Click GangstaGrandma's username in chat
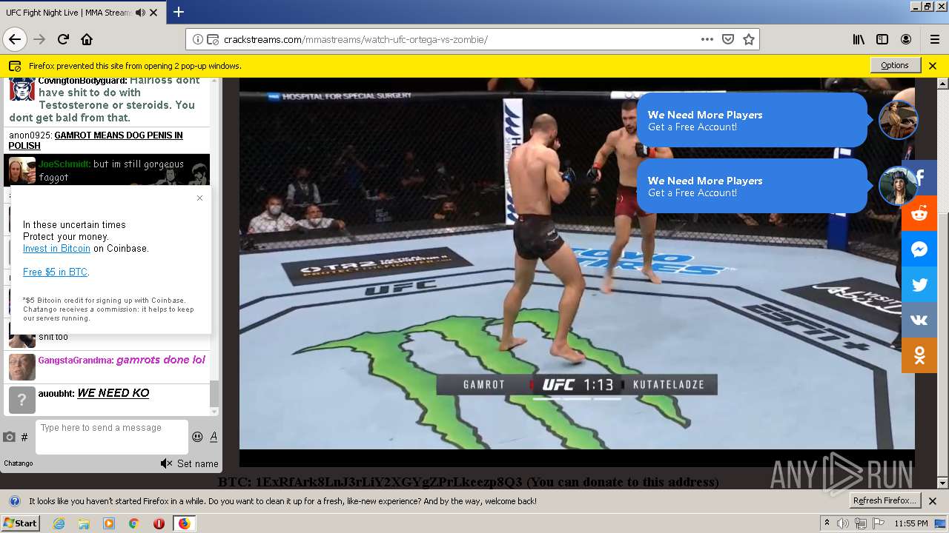The width and height of the screenshot is (949, 533). pos(76,361)
